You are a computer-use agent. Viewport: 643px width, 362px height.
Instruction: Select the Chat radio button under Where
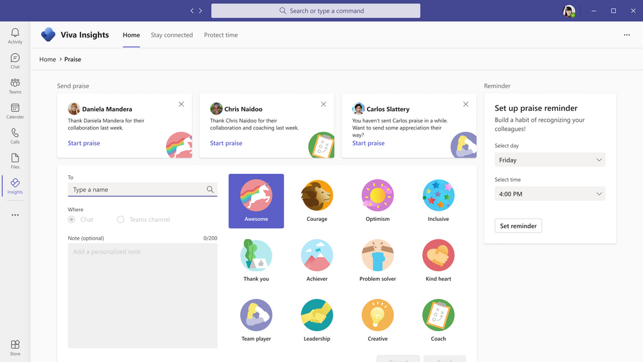point(71,220)
